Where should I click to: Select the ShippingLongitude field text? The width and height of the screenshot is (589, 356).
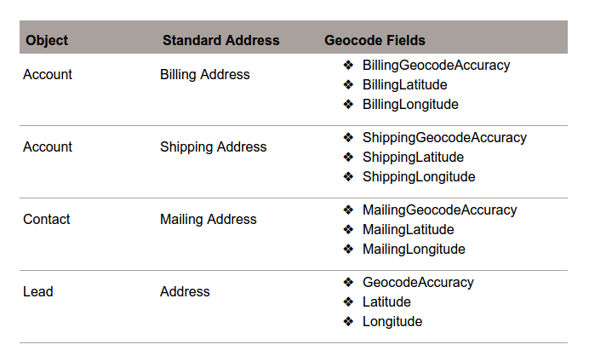418,176
